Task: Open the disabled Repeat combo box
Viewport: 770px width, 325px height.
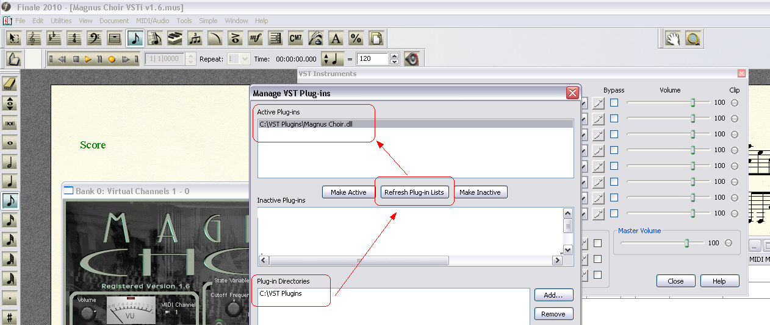Action: pos(239,59)
